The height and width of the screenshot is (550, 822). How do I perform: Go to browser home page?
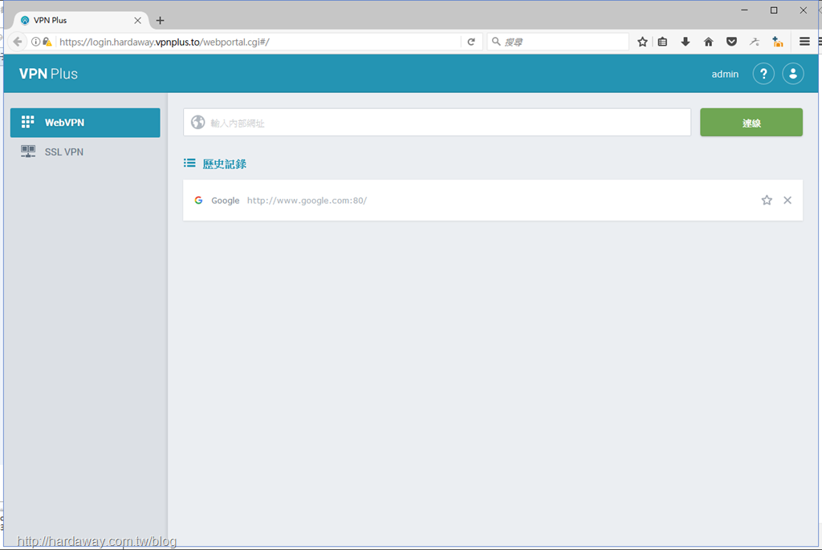(x=708, y=42)
